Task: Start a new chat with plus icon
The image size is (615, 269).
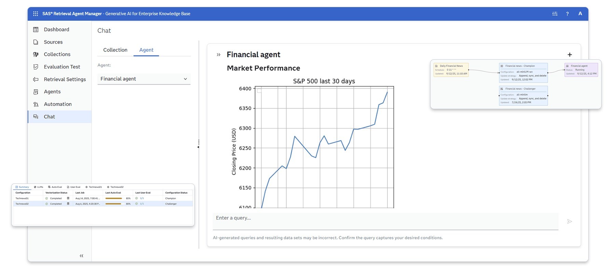Action: (x=570, y=55)
